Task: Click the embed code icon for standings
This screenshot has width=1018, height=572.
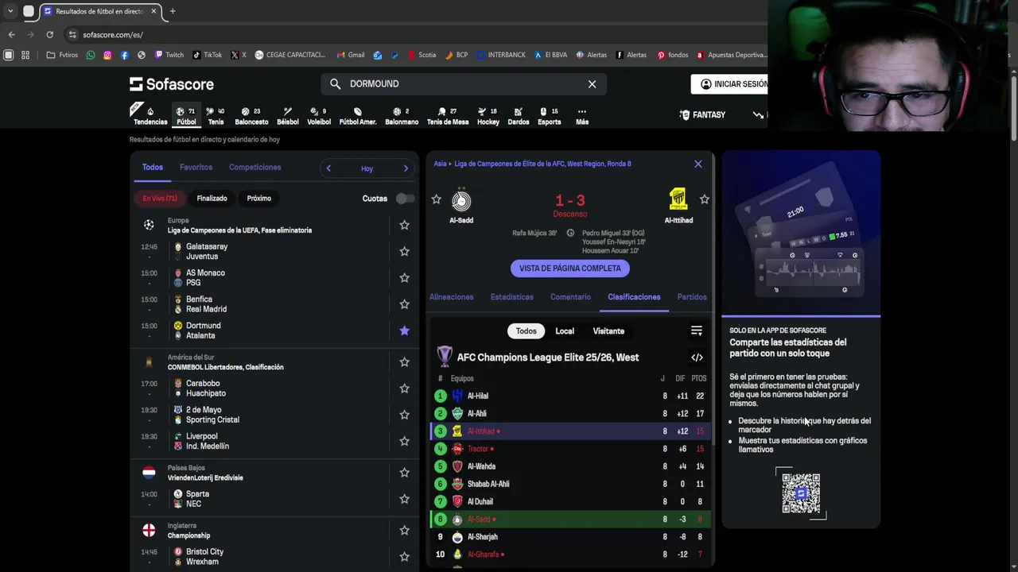Action: coord(697,357)
